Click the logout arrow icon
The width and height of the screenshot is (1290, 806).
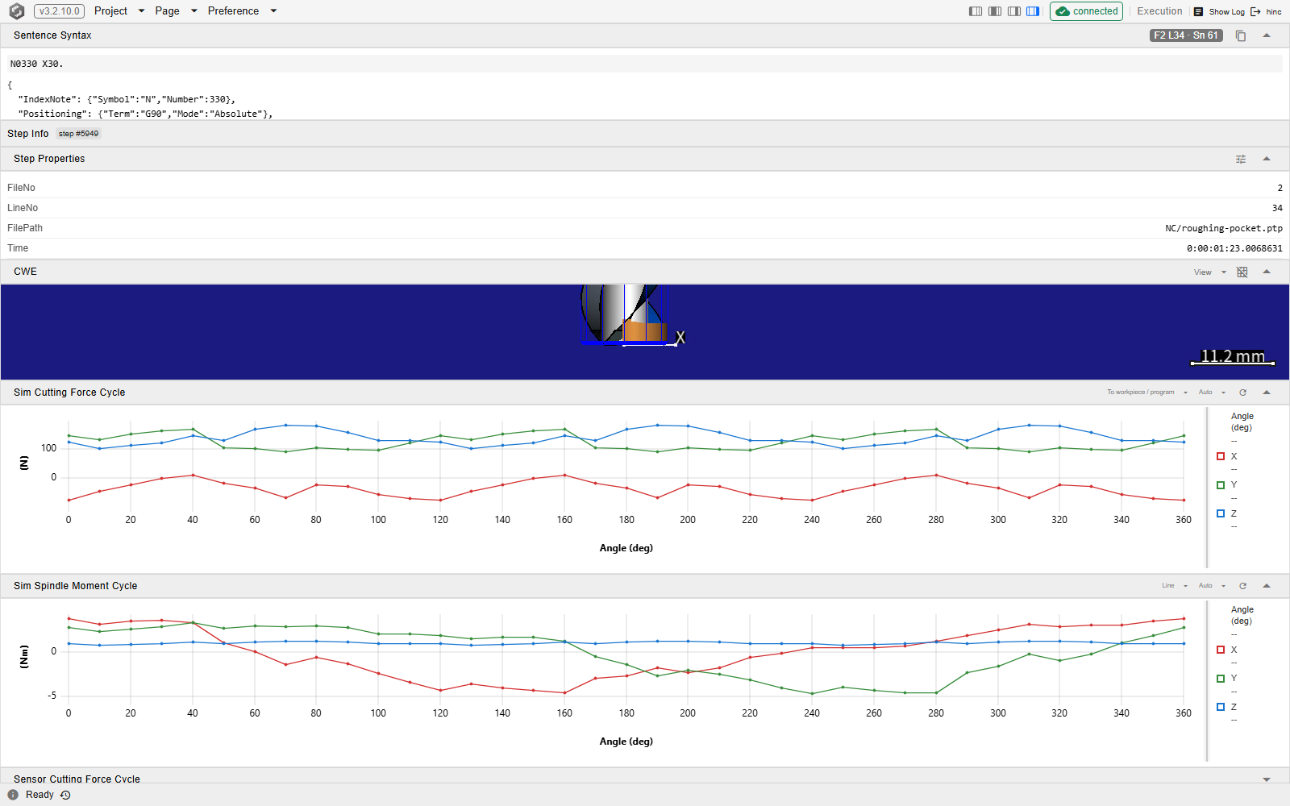pyautogui.click(x=1255, y=11)
